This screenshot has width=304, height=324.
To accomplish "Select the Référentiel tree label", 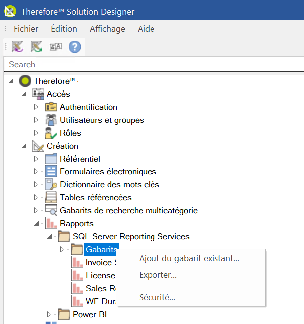I will coord(80,159).
